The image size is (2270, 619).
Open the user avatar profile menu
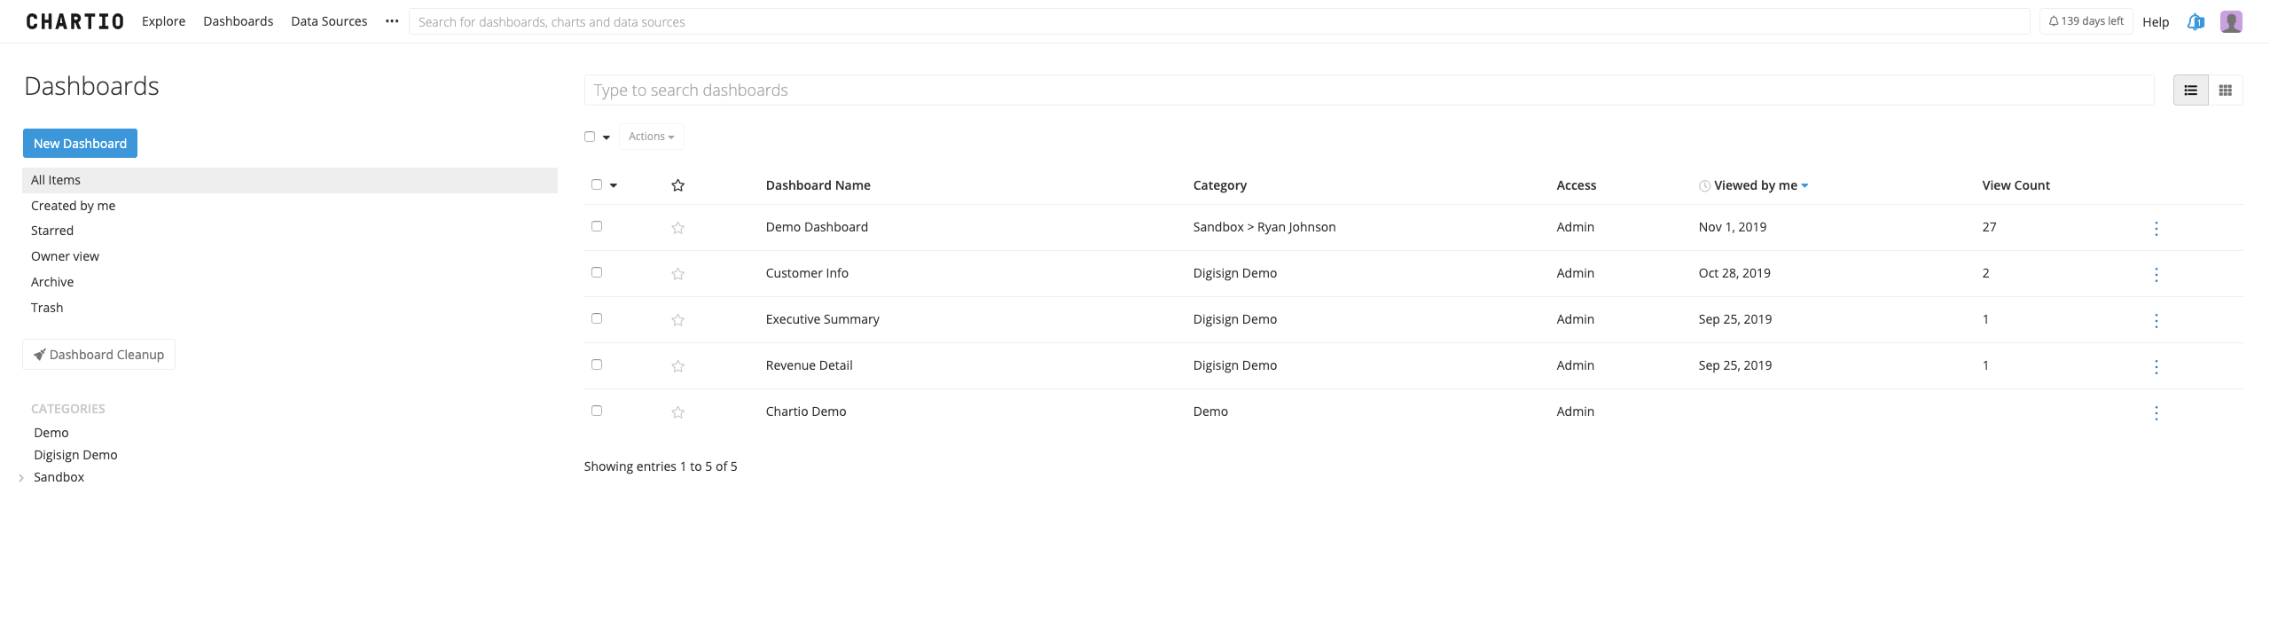(x=2231, y=22)
